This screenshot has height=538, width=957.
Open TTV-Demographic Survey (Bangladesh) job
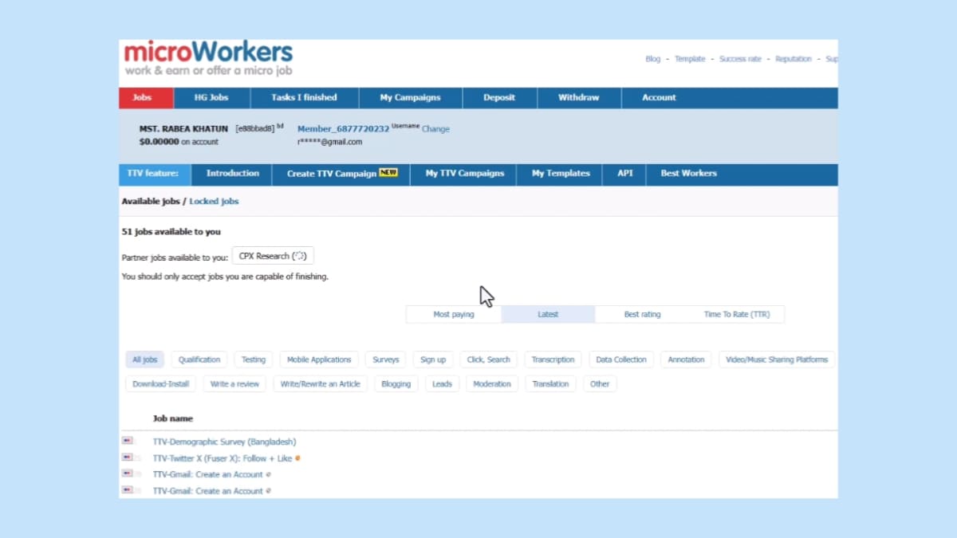pos(224,442)
